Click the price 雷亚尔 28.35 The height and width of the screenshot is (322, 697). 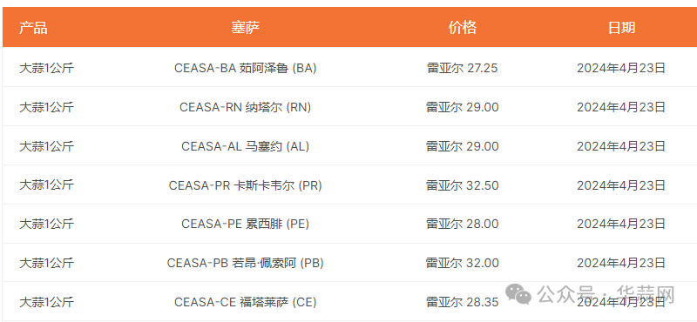pyautogui.click(x=462, y=302)
